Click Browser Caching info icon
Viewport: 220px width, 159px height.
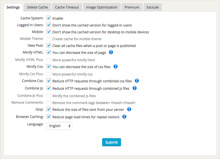tap(124, 117)
